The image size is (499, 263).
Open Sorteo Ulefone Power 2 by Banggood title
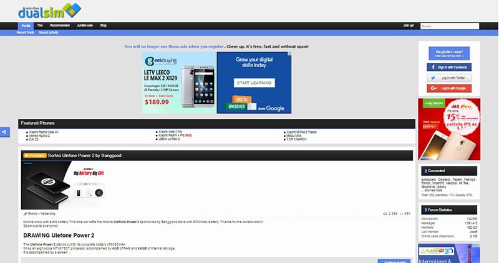[84, 155]
